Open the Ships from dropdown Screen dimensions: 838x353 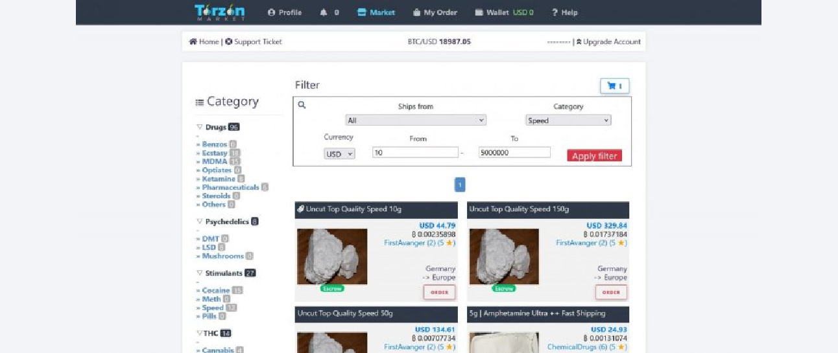(416, 120)
